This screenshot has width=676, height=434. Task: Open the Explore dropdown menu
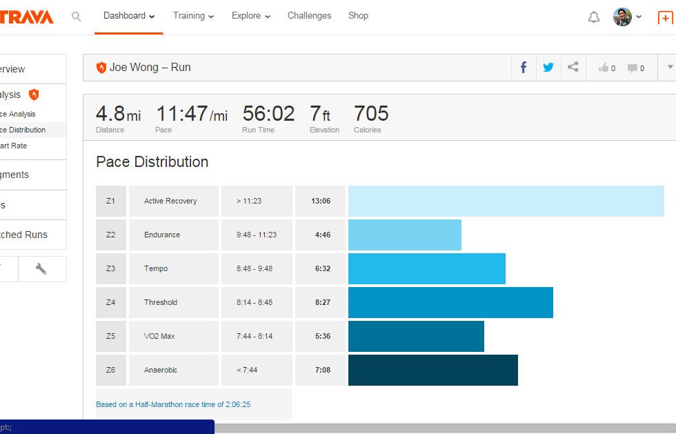point(251,16)
